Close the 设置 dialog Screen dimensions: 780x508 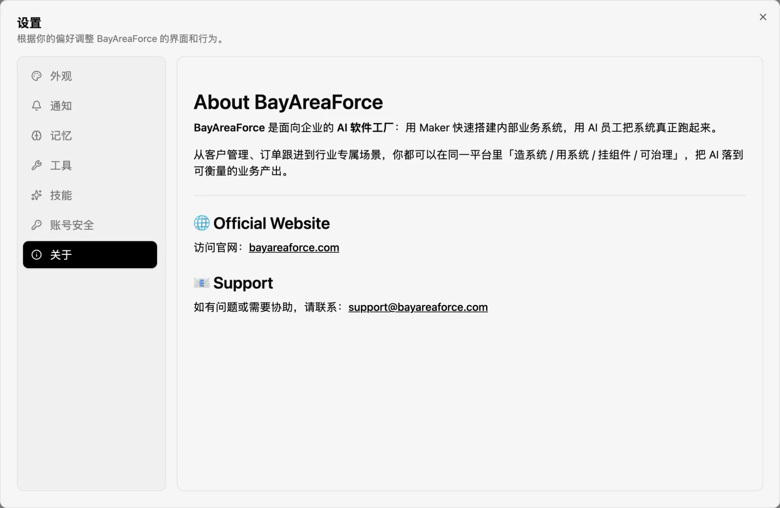[763, 17]
